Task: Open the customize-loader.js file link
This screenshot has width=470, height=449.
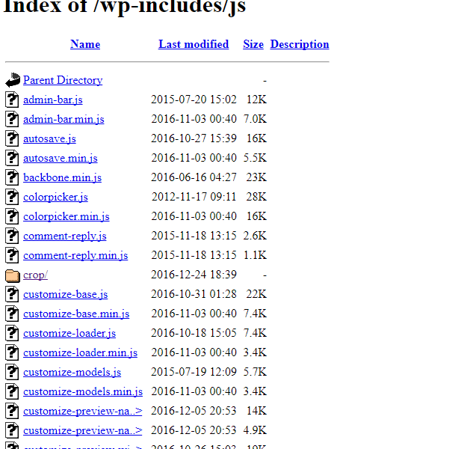Action: pyautogui.click(x=69, y=333)
